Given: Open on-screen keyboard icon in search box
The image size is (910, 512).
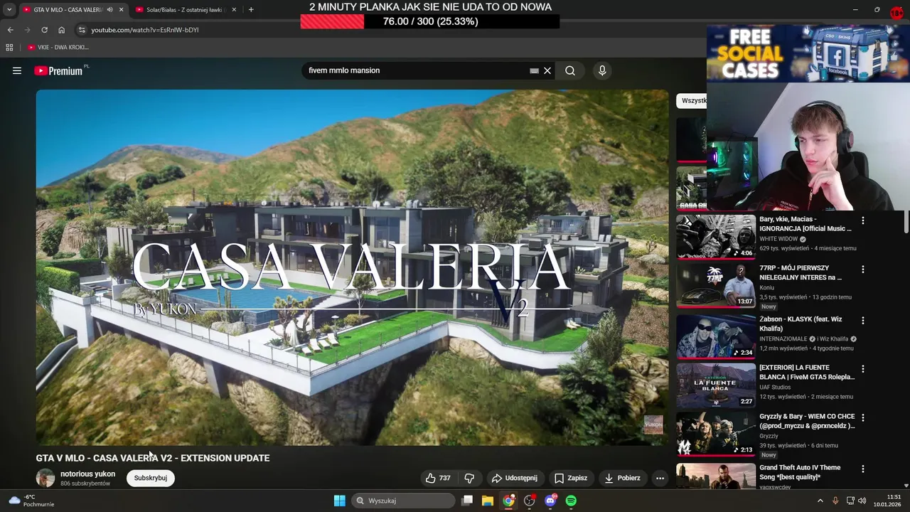Looking at the screenshot, I should (x=534, y=70).
